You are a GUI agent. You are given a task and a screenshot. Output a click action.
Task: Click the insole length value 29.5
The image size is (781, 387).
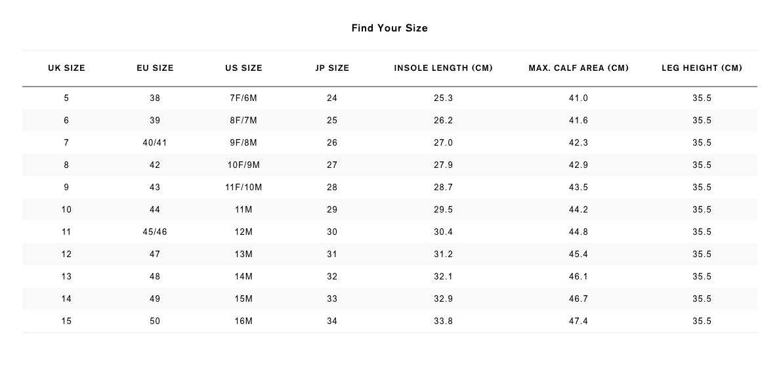[443, 210]
